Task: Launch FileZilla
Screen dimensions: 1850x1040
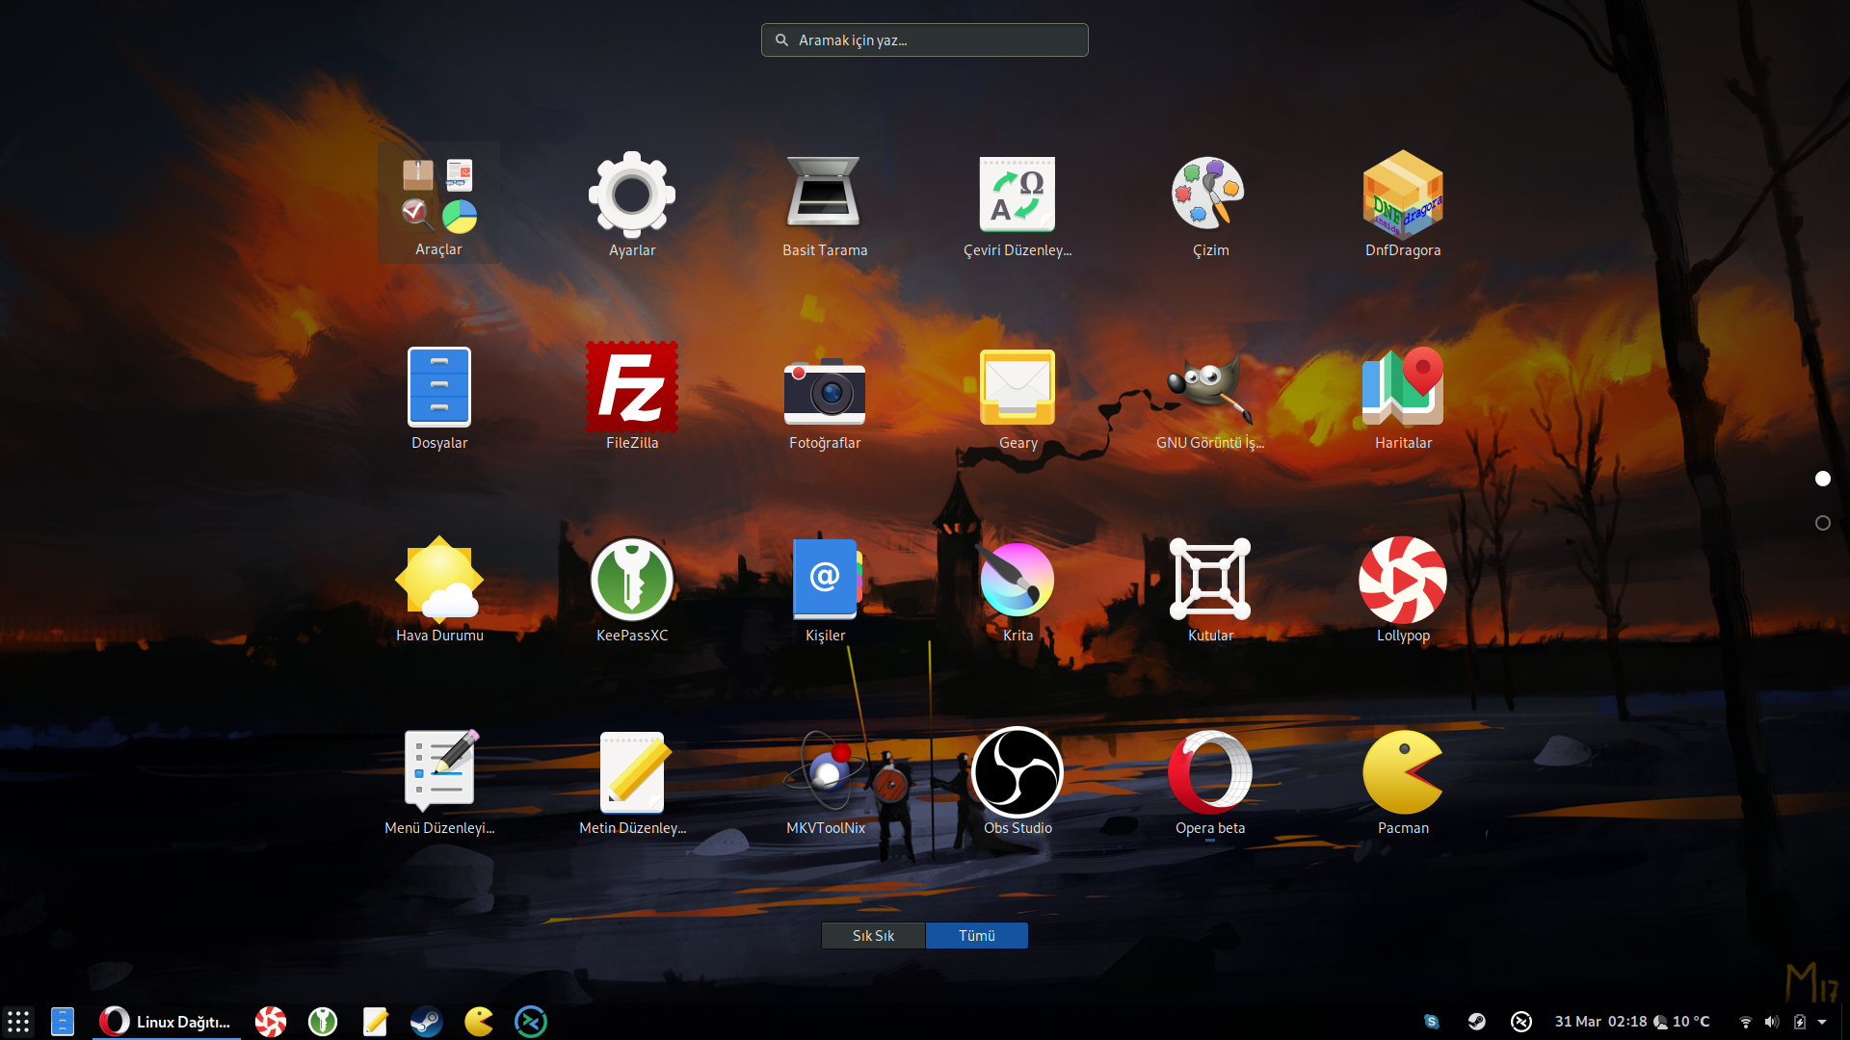Action: pos(632,396)
